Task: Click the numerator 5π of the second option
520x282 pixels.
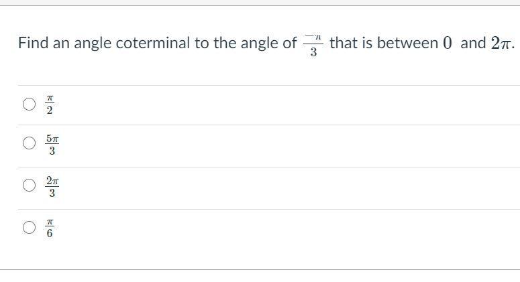Action: (x=52, y=139)
